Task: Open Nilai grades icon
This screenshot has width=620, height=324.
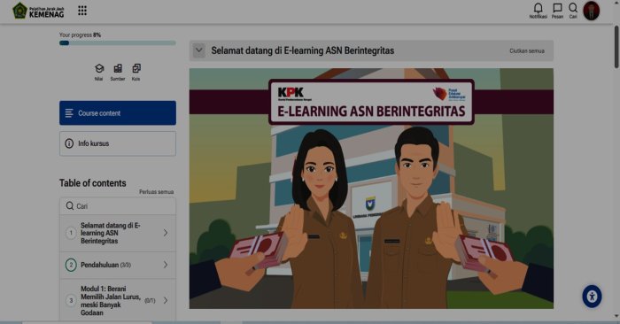Action: [99, 72]
